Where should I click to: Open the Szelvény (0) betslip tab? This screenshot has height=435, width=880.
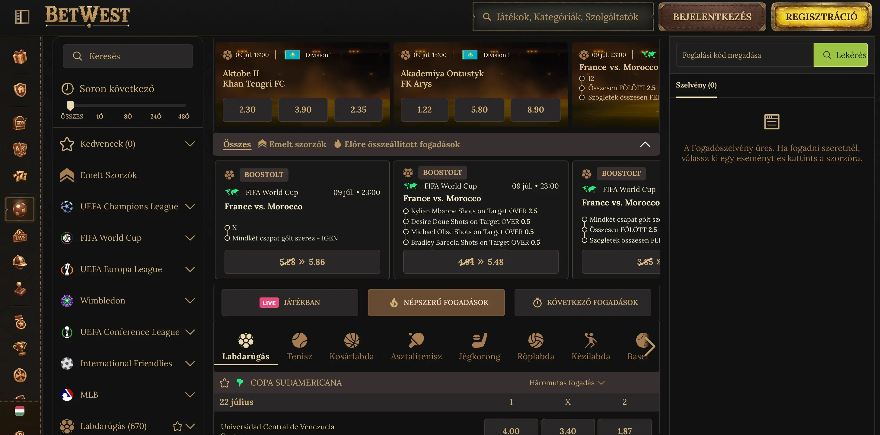[x=696, y=85]
